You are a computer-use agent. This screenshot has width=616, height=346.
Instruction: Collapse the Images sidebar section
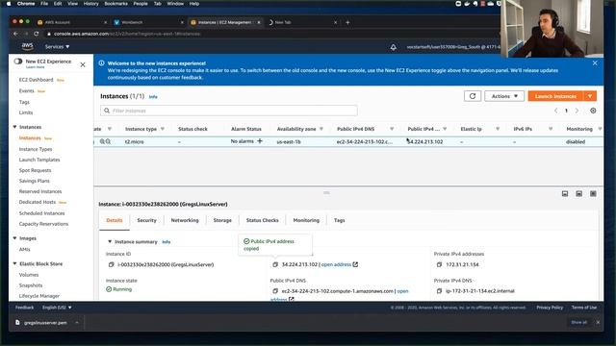(15, 238)
